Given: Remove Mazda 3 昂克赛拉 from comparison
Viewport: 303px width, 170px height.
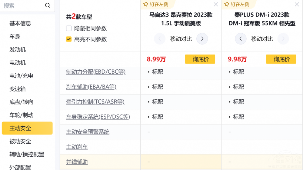Looking at the screenshot, I should pyautogui.click(x=216, y=5).
